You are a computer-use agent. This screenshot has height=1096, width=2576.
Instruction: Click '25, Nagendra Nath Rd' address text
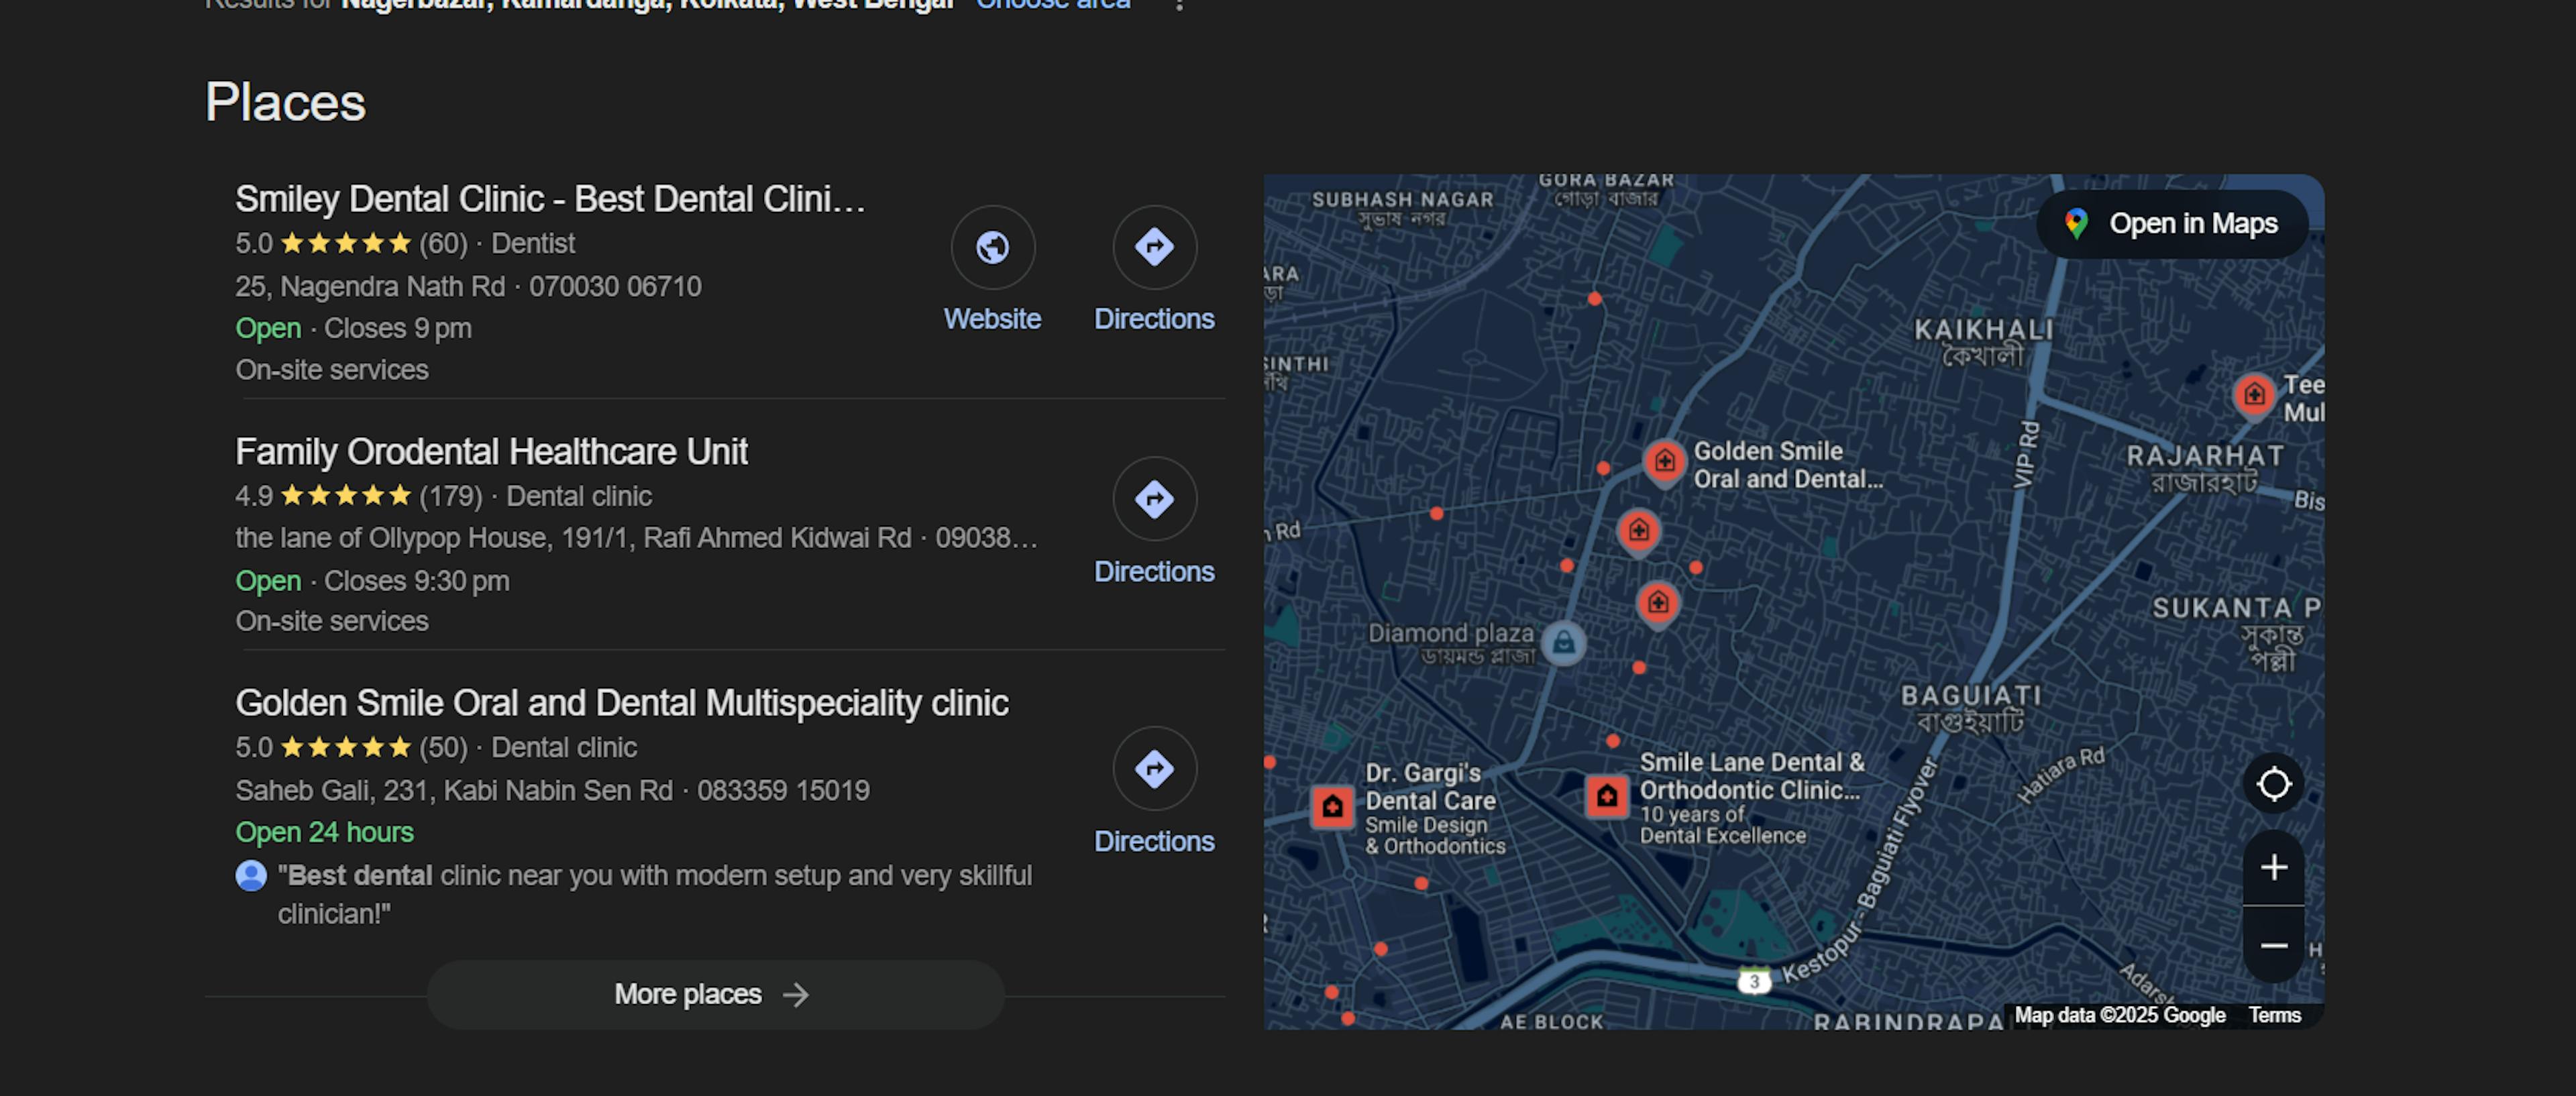pos(370,287)
